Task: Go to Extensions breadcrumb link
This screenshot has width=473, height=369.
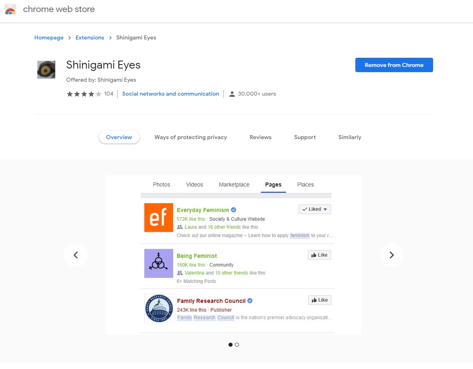Action: 90,38
